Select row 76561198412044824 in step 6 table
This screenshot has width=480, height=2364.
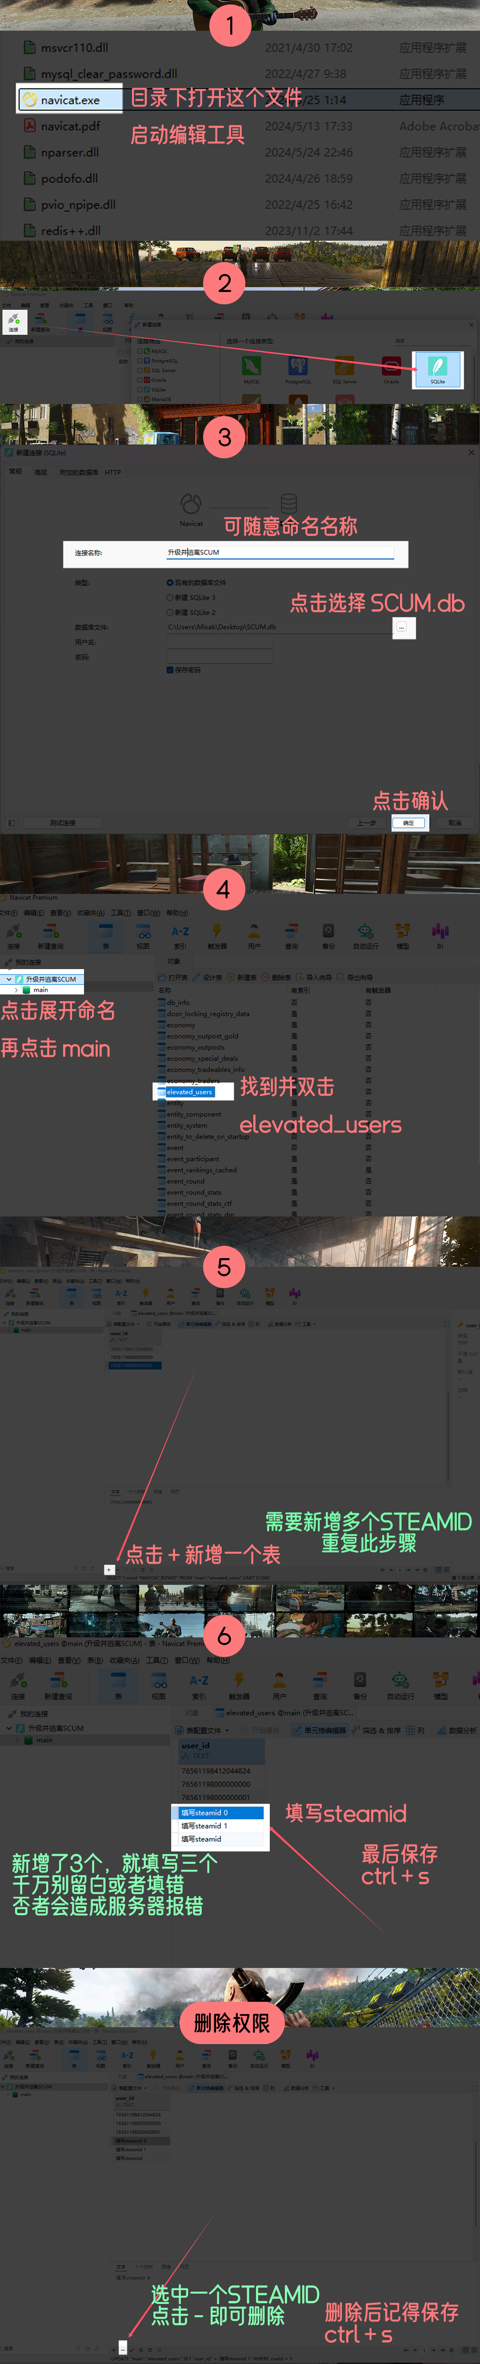point(215,1771)
